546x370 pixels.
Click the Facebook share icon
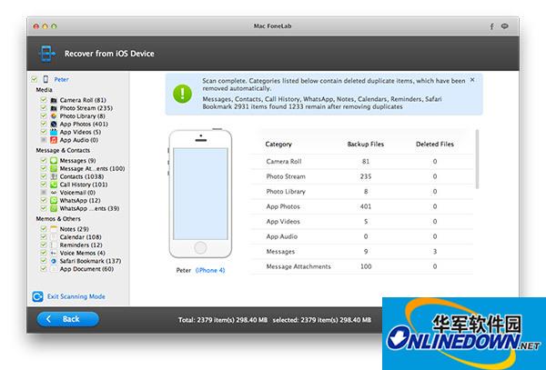point(491,26)
